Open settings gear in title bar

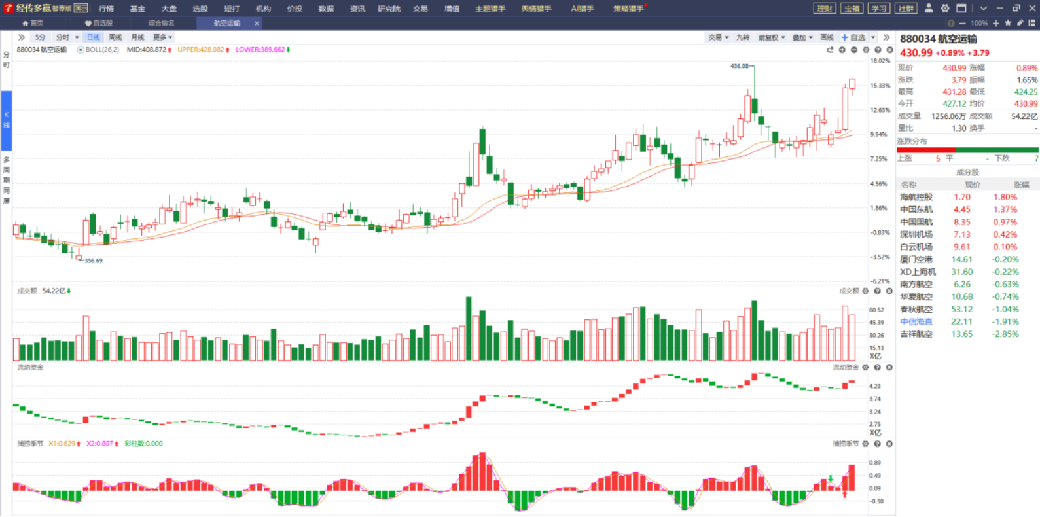pyautogui.click(x=944, y=9)
